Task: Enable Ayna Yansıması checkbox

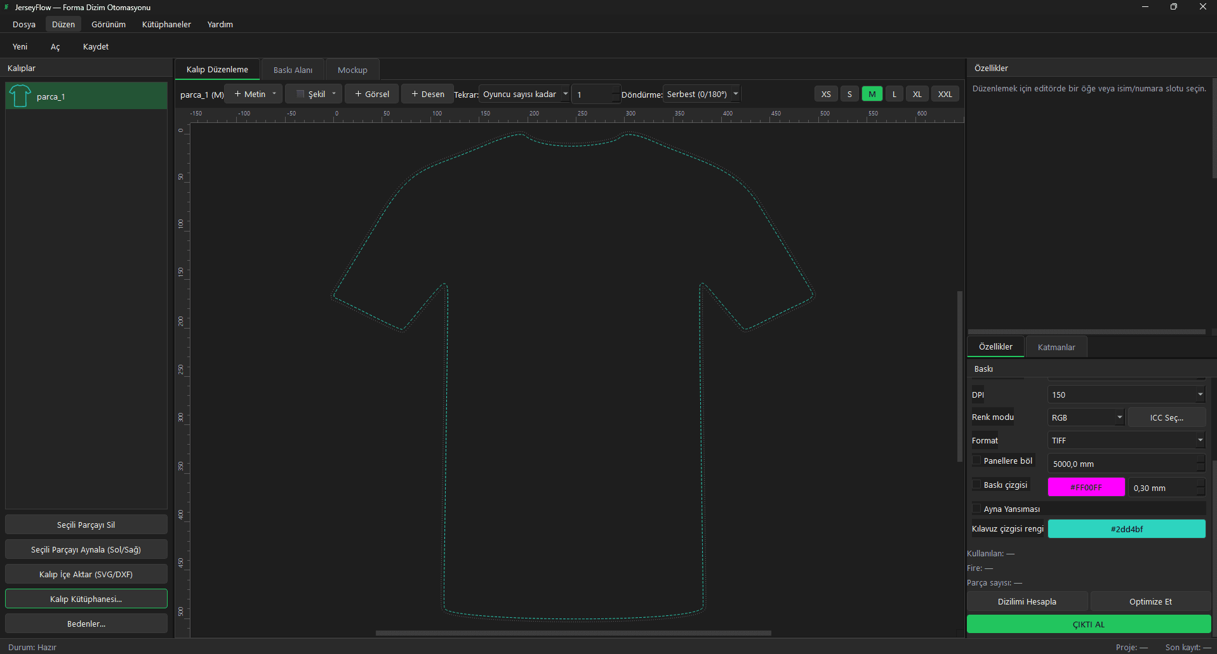Action: coord(977,509)
